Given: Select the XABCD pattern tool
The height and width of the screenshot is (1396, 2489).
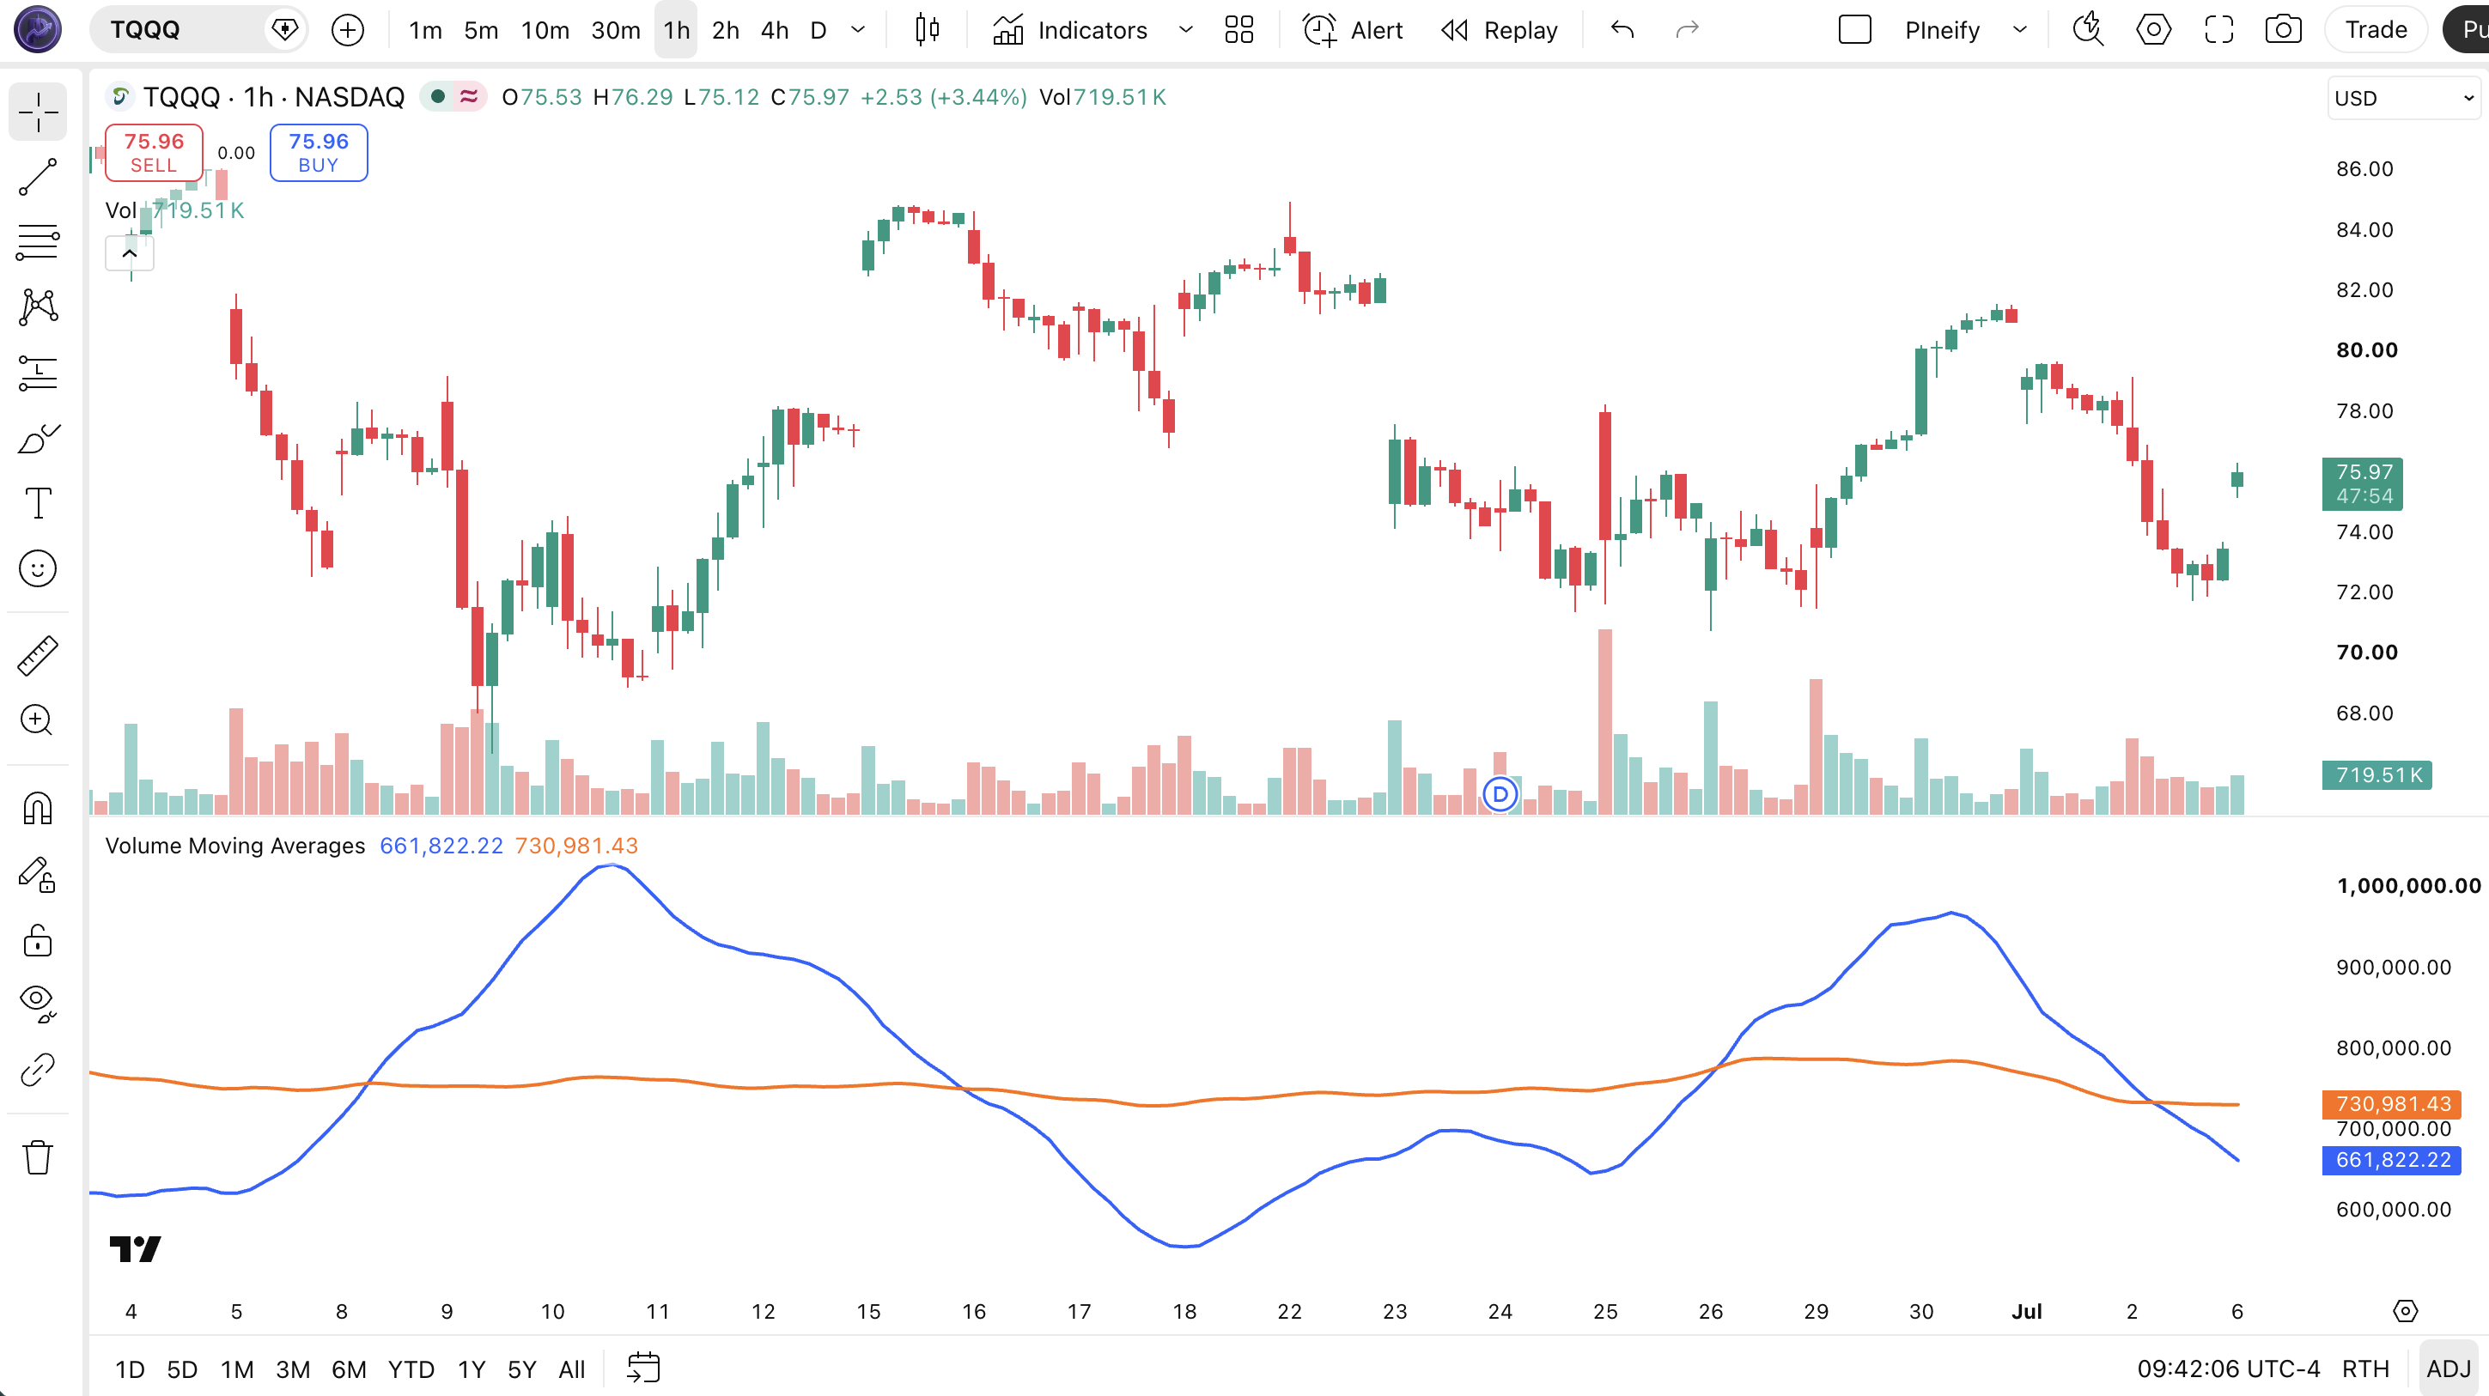Looking at the screenshot, I should pos(38,307).
